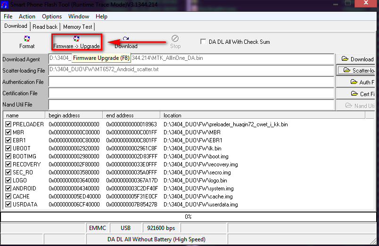Image resolution: width=379 pixels, height=246 pixels.
Task: Click the 0% progress bar
Action: [188, 217]
